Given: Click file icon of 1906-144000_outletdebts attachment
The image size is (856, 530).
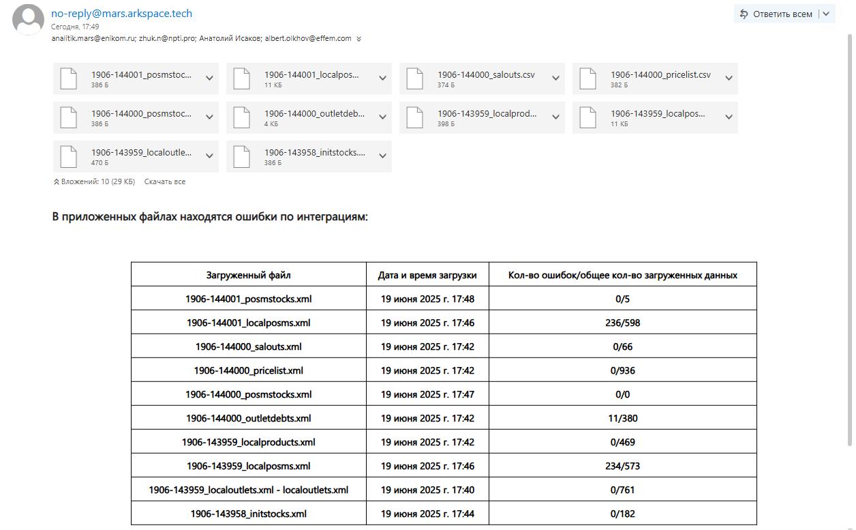Looking at the screenshot, I should coord(241,117).
